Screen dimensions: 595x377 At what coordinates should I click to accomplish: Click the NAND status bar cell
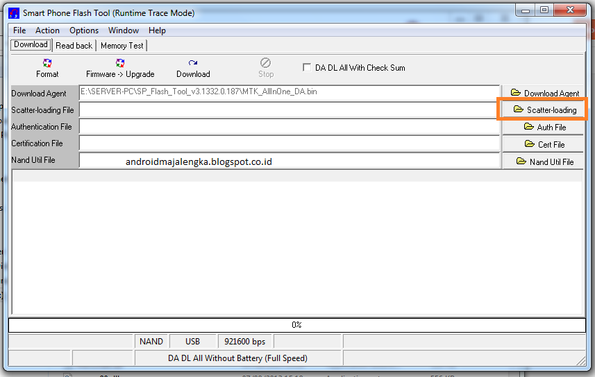tap(151, 342)
